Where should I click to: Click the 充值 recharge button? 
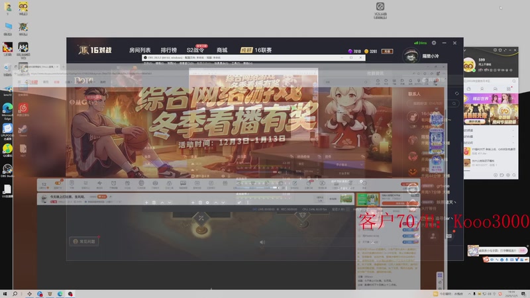[x=387, y=52]
